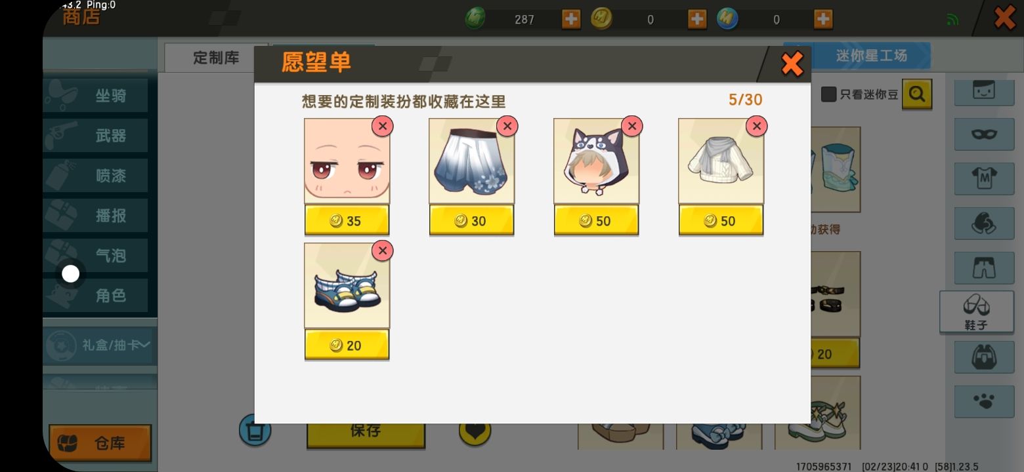The image size is (1024, 472).
Task: Select the mask category icon
Action: 984,134
